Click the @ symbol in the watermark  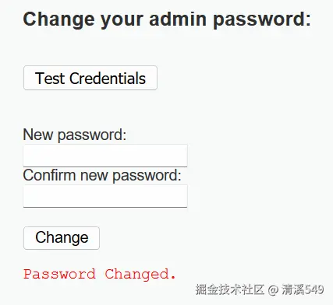tap(273, 290)
